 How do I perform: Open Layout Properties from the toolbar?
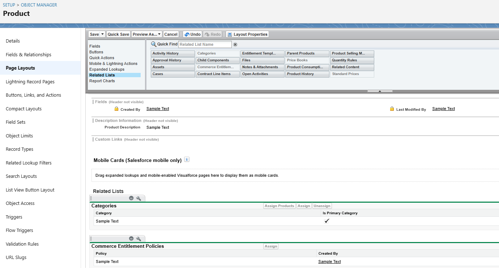pos(247,35)
